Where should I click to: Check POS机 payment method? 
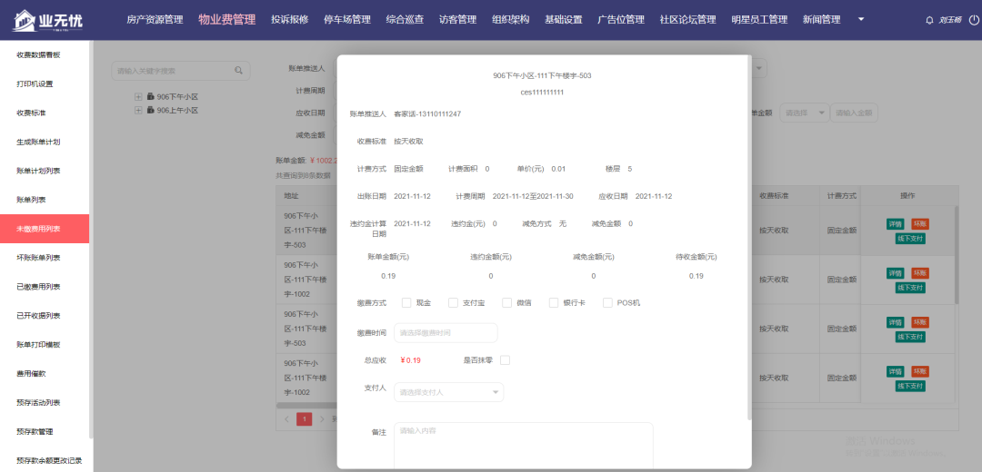tap(607, 302)
